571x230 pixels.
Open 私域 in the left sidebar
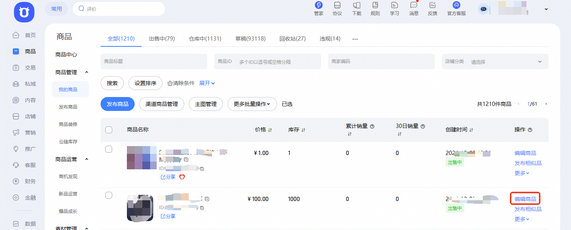(24, 84)
